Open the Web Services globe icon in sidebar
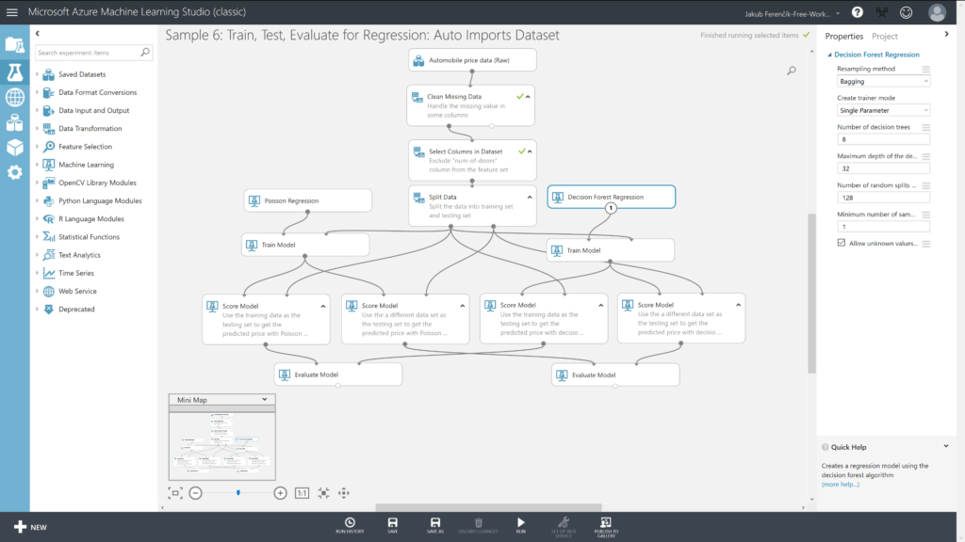The height and width of the screenshot is (542, 965). coord(14,97)
